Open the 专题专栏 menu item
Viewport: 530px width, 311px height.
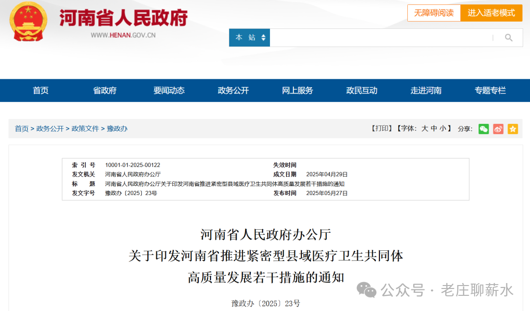(490, 90)
